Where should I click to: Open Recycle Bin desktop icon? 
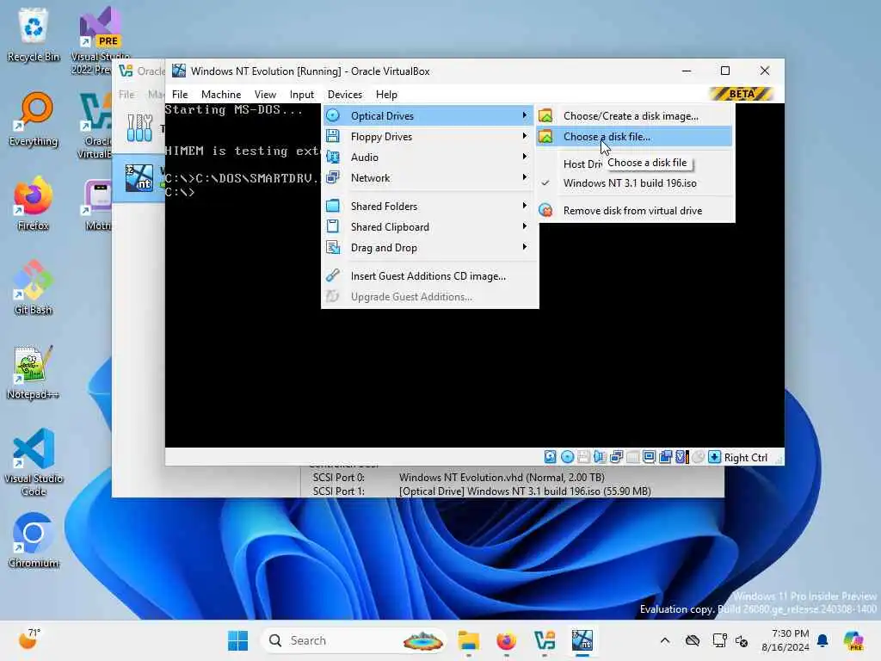tap(34, 34)
